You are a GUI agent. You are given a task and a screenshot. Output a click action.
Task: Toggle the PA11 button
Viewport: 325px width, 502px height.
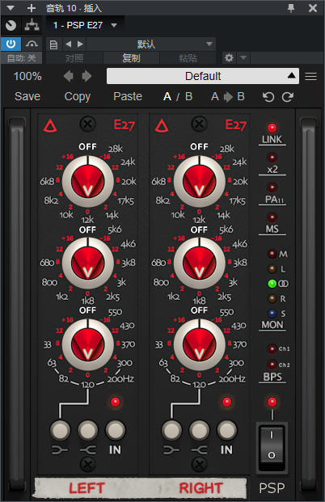pyautogui.click(x=272, y=188)
